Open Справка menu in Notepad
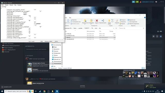The width and height of the screenshot is (165, 93). point(19,5)
